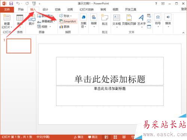Click the 表格 (Table) grid icon
The height and width of the screenshot is (140, 187).
pyautogui.click(x=20, y=18)
